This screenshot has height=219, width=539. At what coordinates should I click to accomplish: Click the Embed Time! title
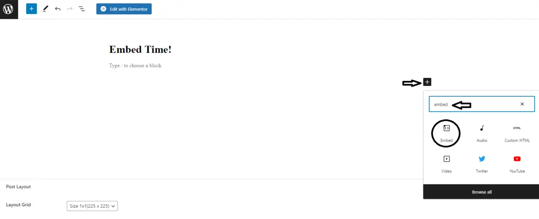(x=140, y=49)
